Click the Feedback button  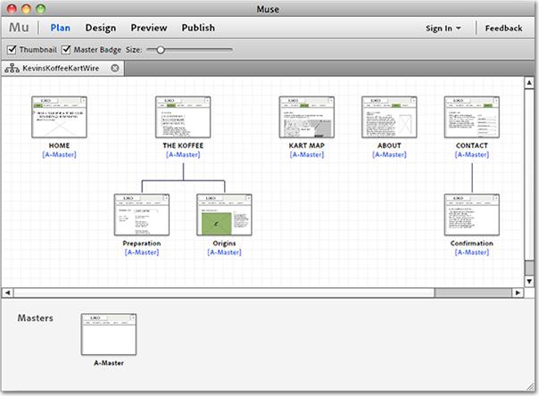(504, 29)
